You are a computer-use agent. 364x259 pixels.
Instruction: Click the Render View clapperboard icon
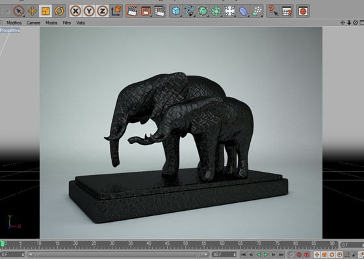[x=133, y=11]
